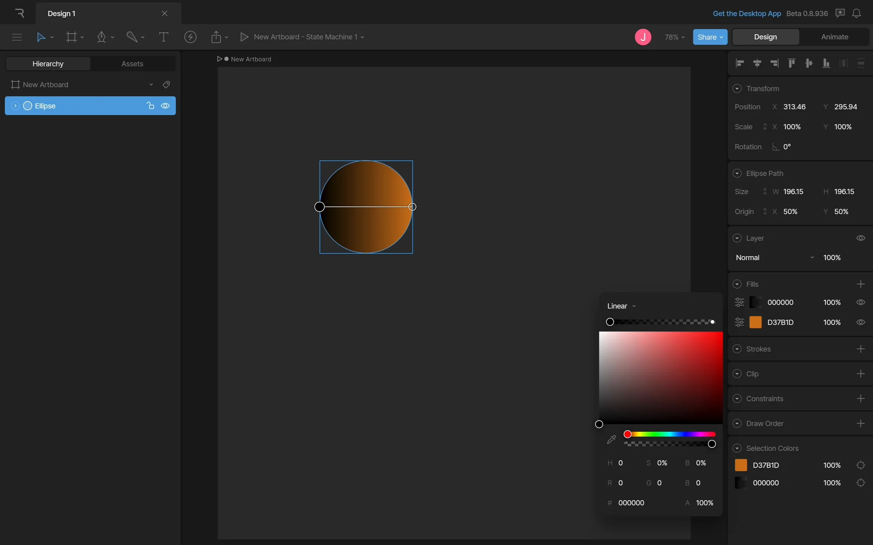
Task: Switch to the Assets tab
Action: click(x=132, y=64)
